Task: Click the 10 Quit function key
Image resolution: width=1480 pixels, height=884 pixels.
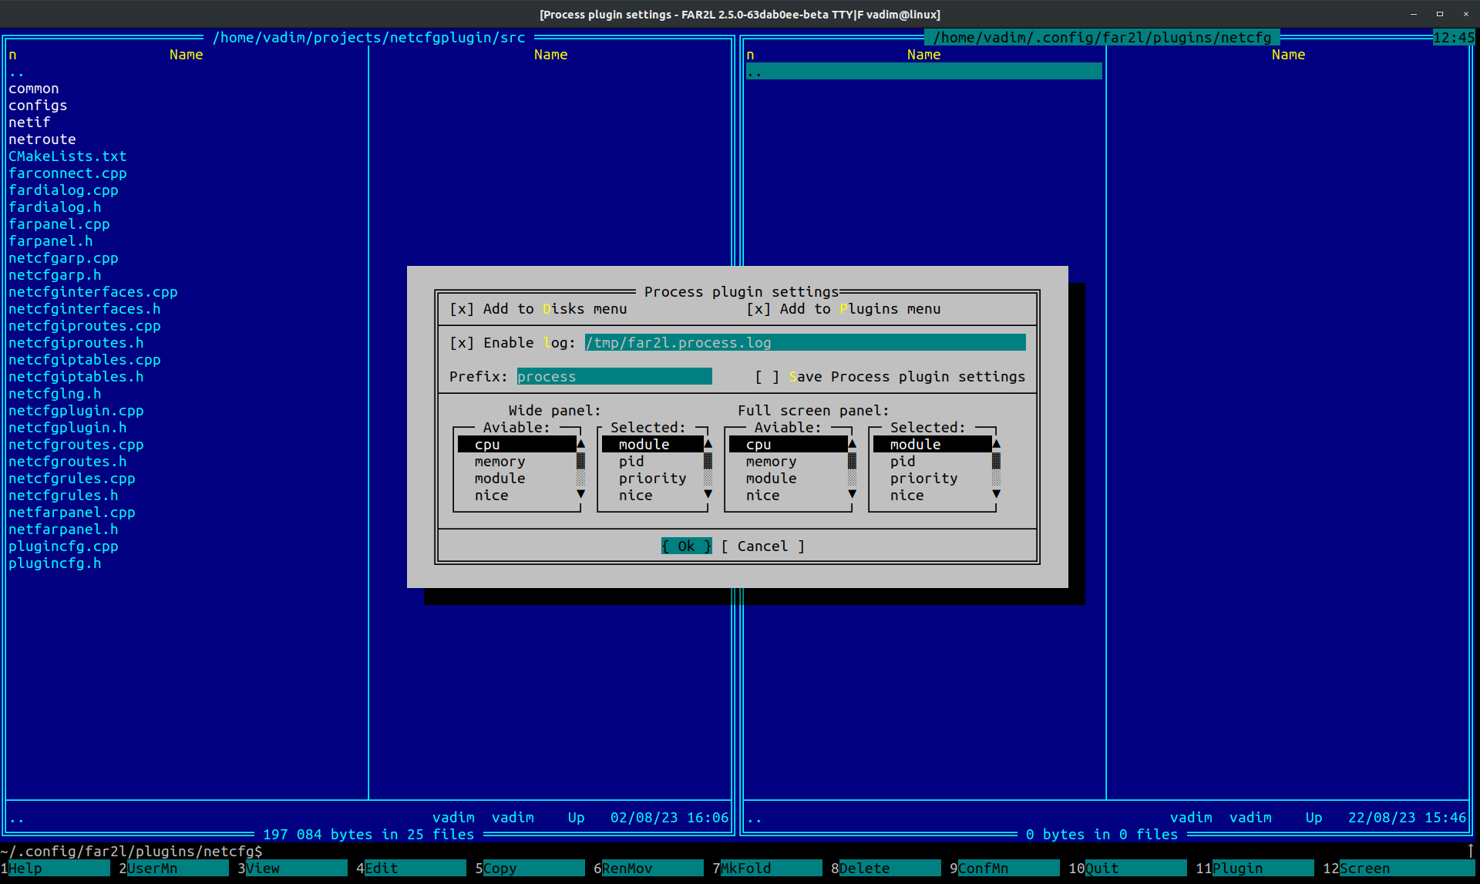Action: 1128,869
